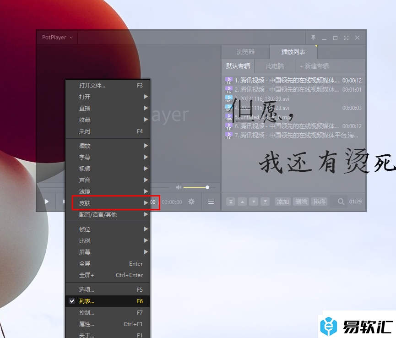Switch to the 浏览器 tab
This screenshot has width=396, height=338.
(245, 52)
